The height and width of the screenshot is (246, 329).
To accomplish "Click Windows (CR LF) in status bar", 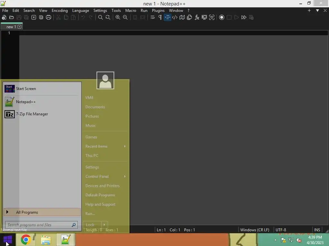I will coord(254,230).
